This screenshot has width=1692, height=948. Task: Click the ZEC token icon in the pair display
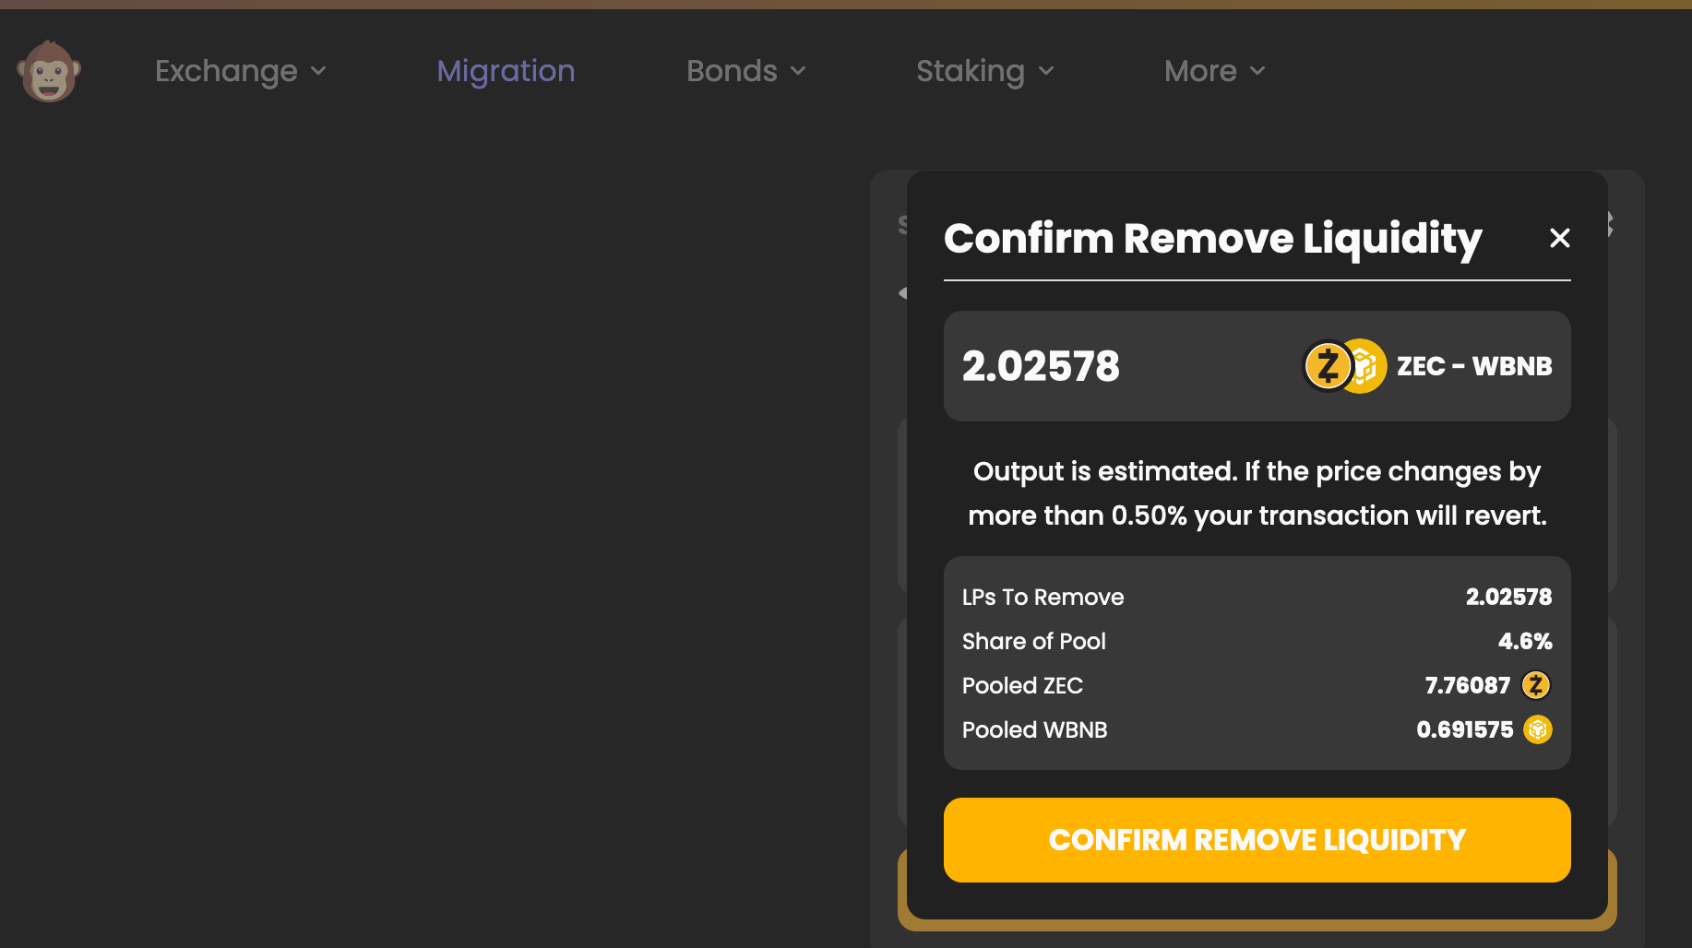point(1326,365)
